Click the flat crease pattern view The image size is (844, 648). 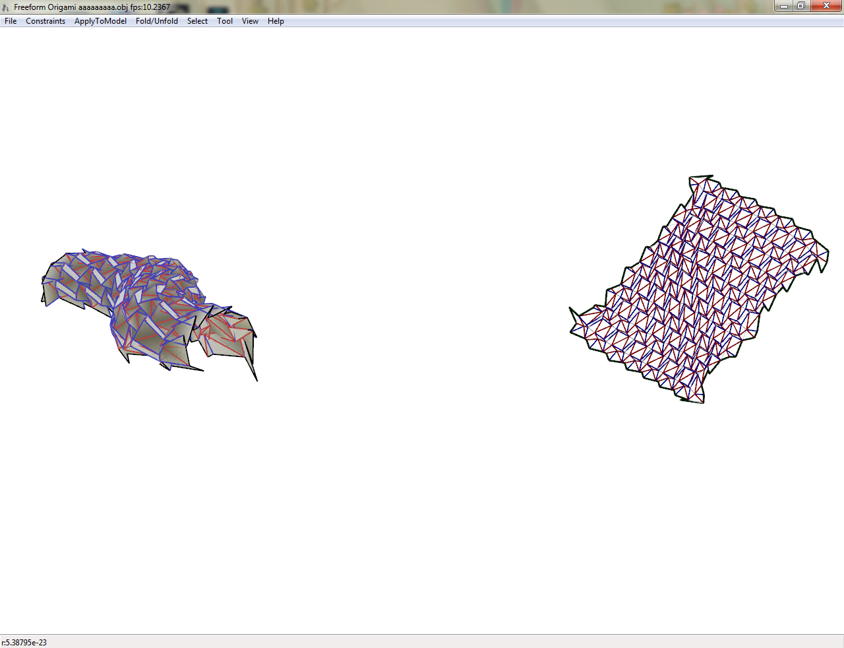699,289
